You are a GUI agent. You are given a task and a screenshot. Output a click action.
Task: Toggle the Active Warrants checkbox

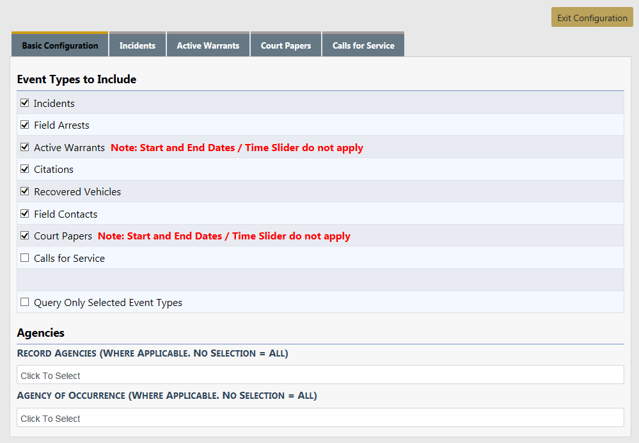pyautogui.click(x=25, y=147)
